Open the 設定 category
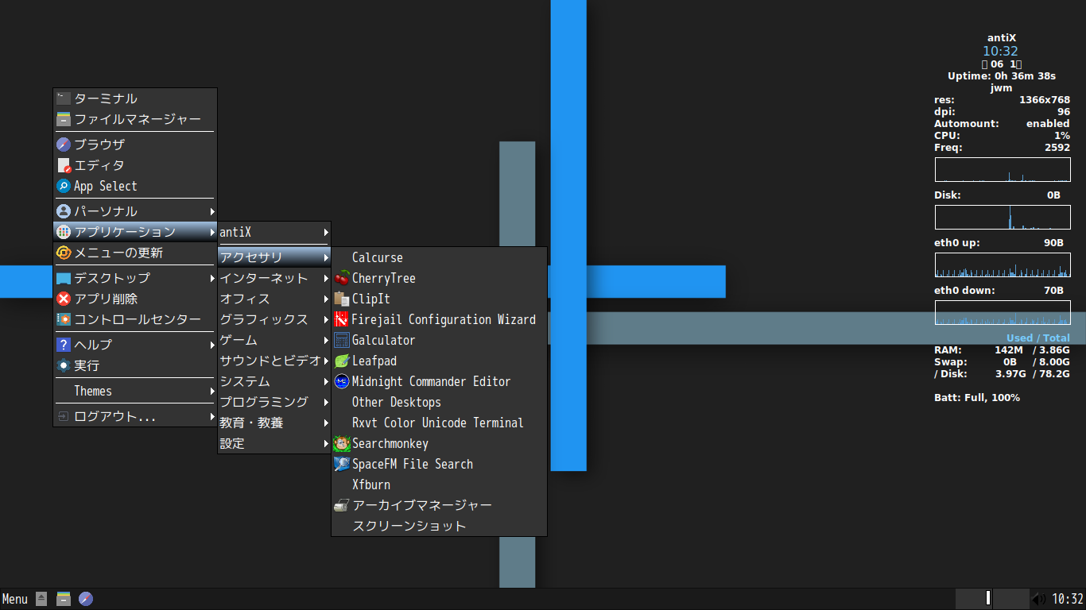 coord(274,443)
